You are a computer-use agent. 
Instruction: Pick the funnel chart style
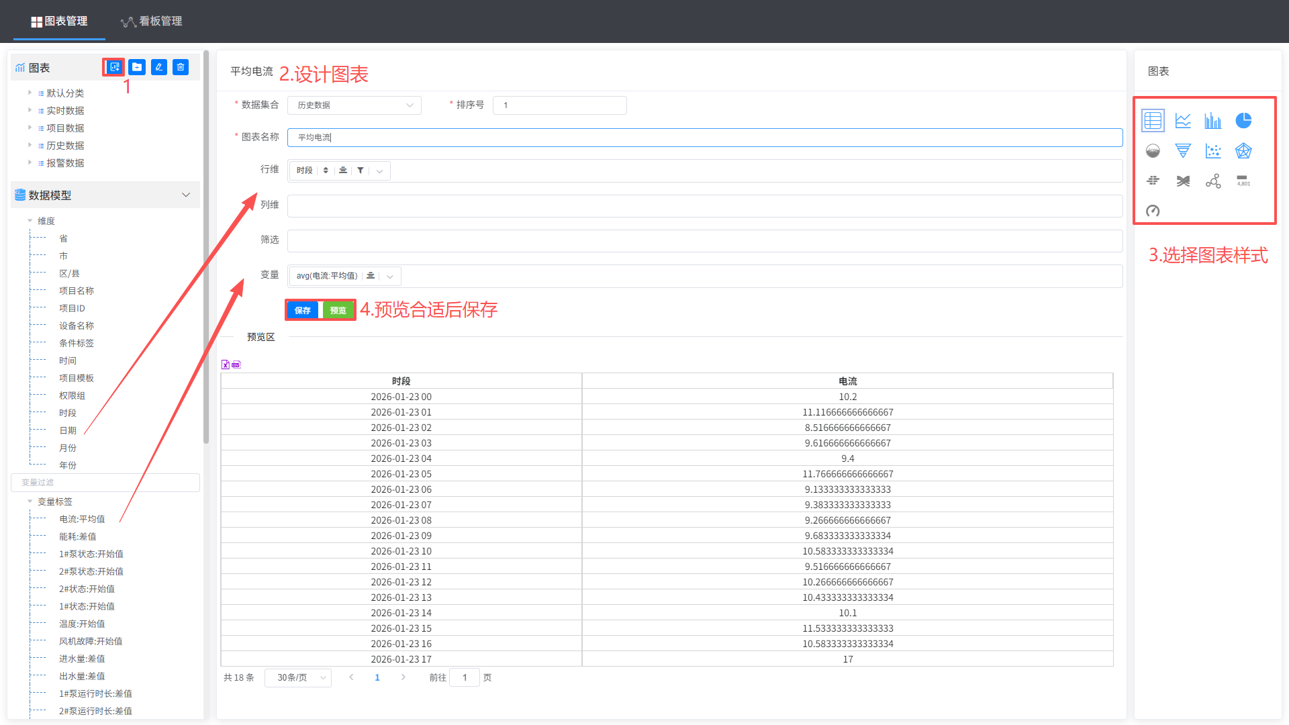pos(1183,151)
